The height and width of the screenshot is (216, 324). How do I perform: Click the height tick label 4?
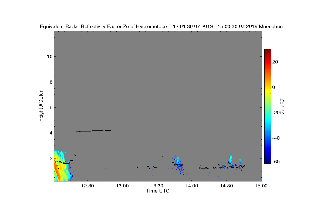click(x=50, y=133)
